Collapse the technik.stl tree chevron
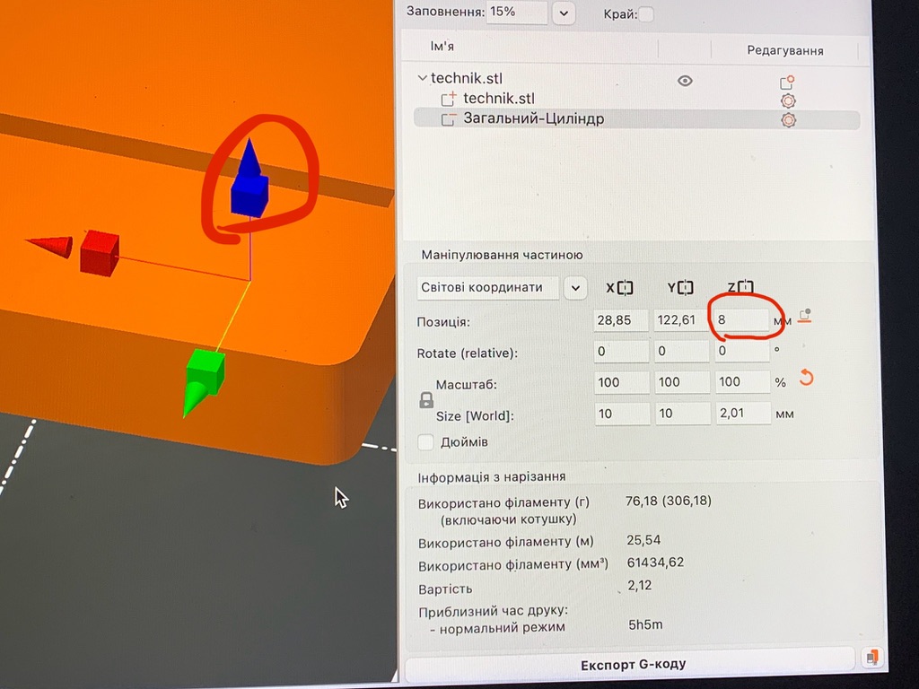919x689 pixels. (x=422, y=77)
